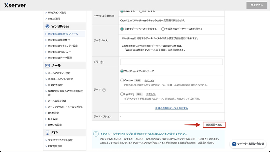Image resolution: width=270 pixels, height=152 pixels.
Task: Click the info icon in the install warning
Action: [96, 134]
